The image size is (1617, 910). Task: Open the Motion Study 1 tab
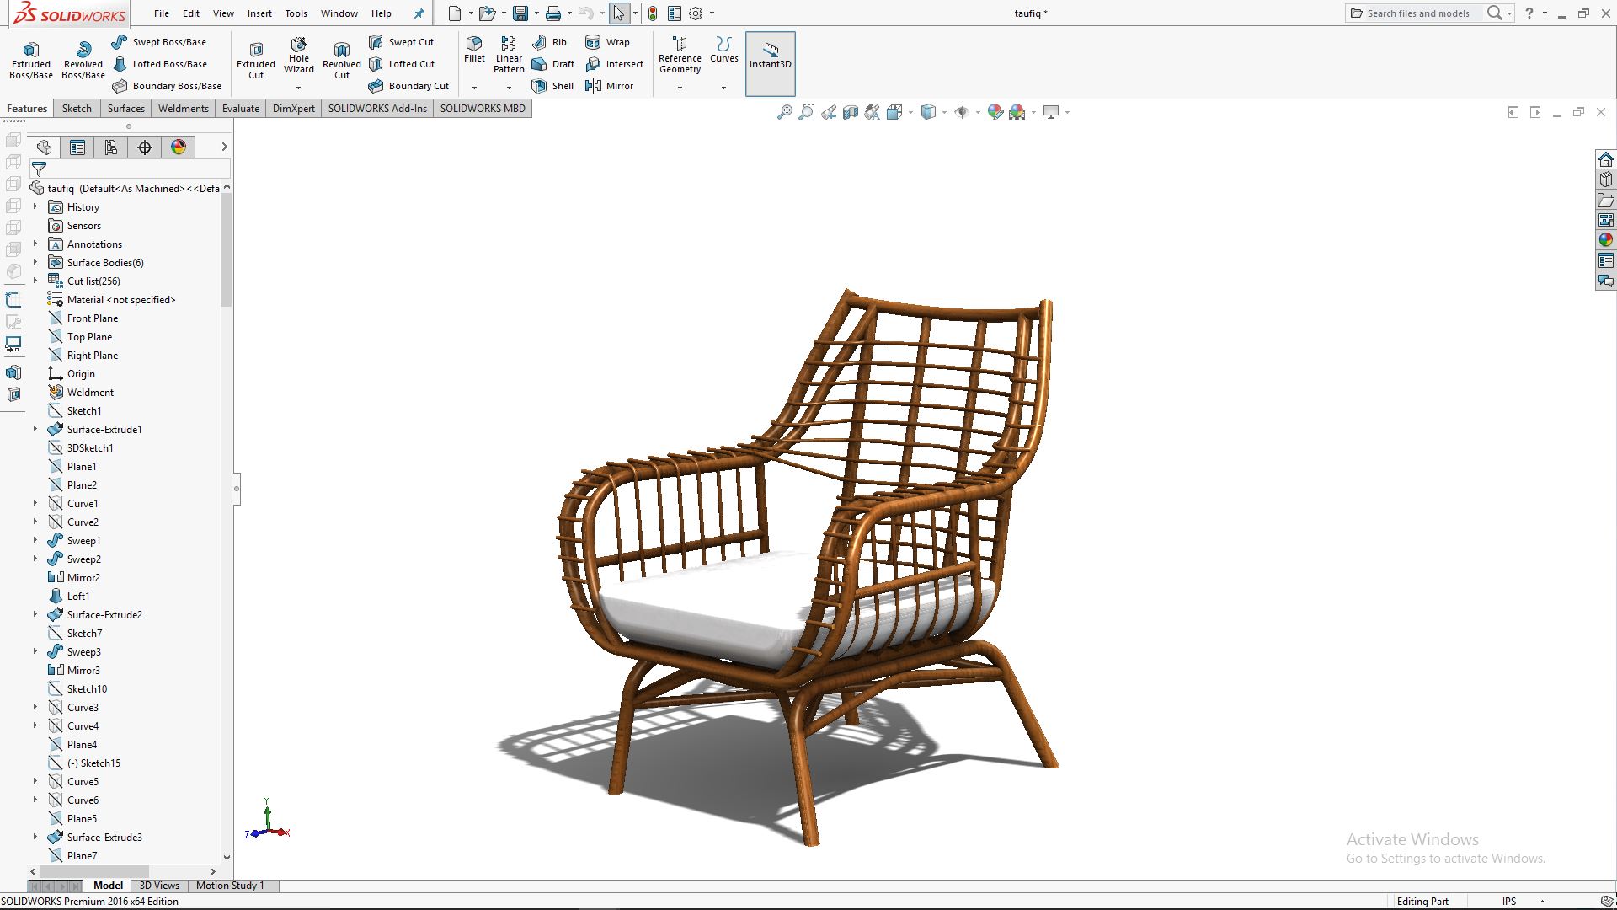pyautogui.click(x=230, y=886)
